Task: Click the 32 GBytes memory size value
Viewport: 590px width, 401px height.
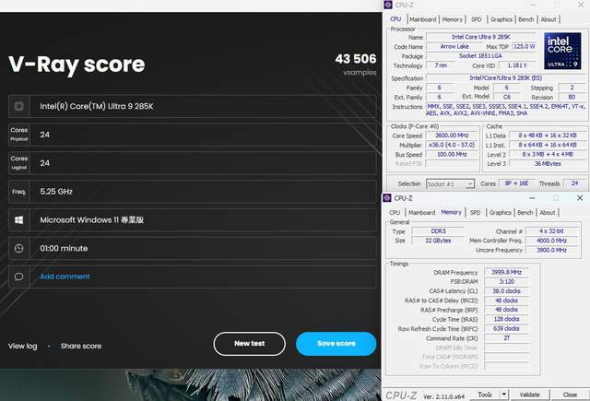Action: 439,241
